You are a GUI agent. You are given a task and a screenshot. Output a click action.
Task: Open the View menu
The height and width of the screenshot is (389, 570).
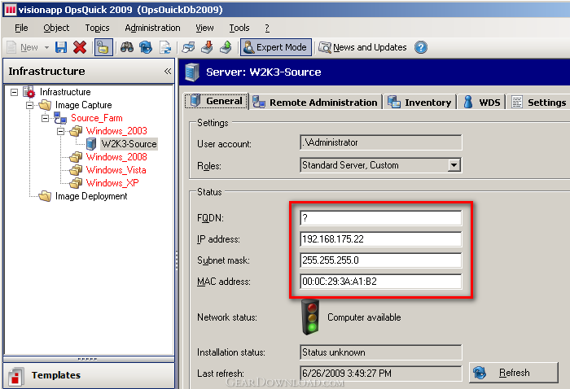[204, 28]
